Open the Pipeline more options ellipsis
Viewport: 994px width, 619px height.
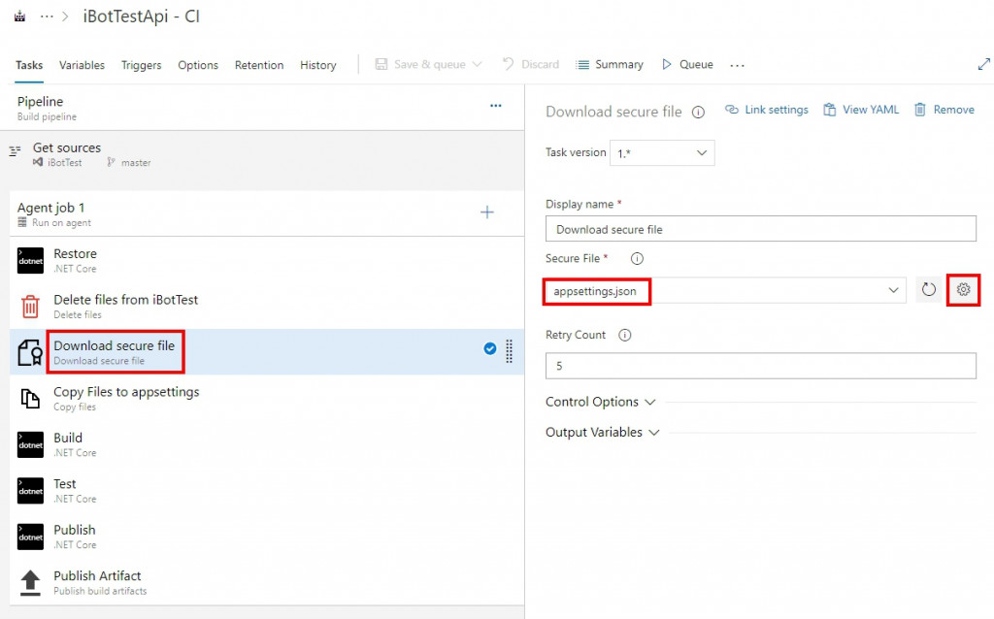[x=496, y=106]
